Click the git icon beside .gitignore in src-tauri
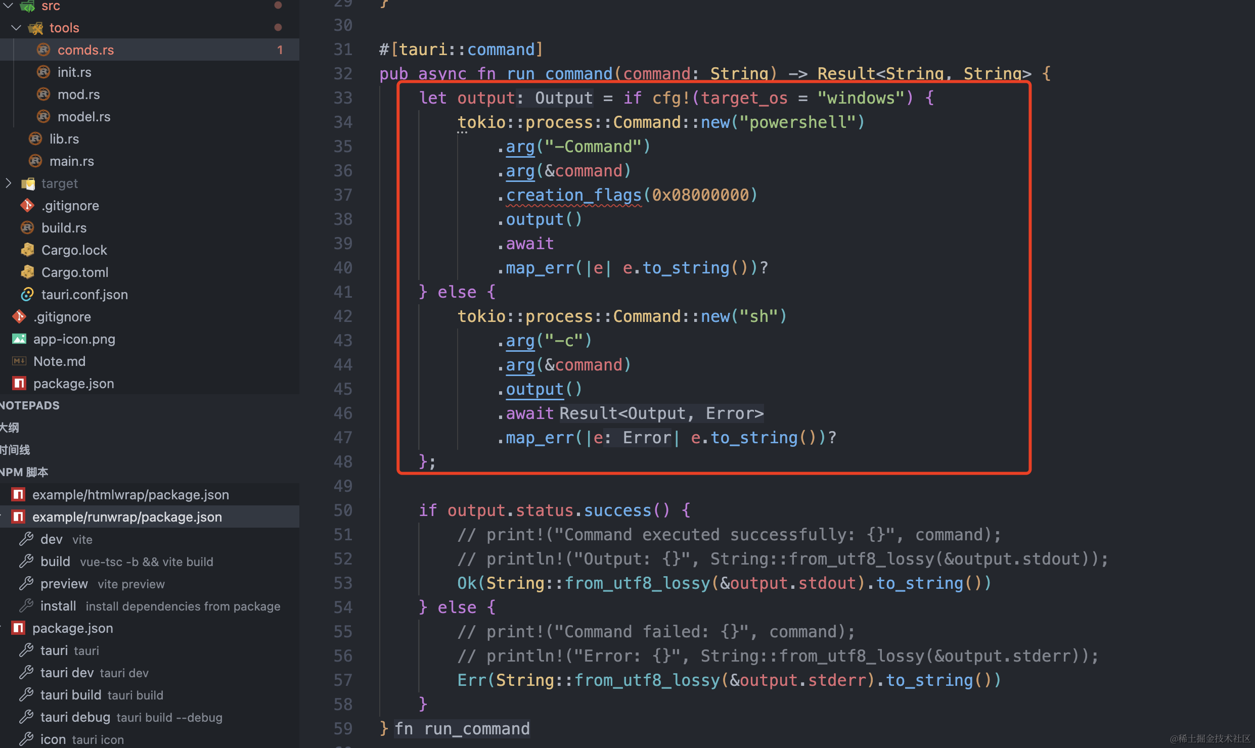 click(x=27, y=205)
